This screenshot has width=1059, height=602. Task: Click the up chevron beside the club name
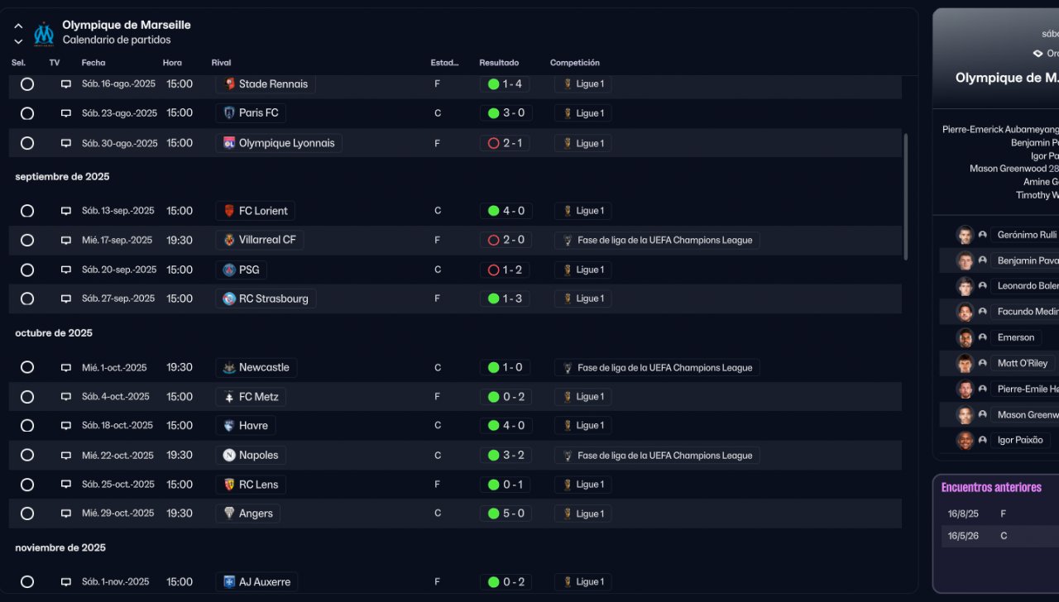click(18, 26)
